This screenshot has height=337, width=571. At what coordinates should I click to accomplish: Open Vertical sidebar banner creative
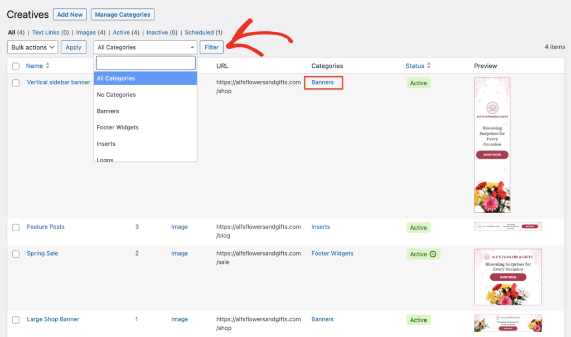(58, 82)
